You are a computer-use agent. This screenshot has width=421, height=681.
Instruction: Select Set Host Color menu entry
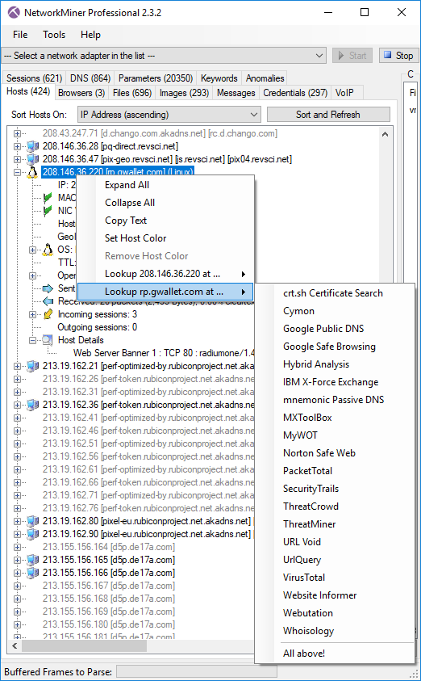[165, 238]
